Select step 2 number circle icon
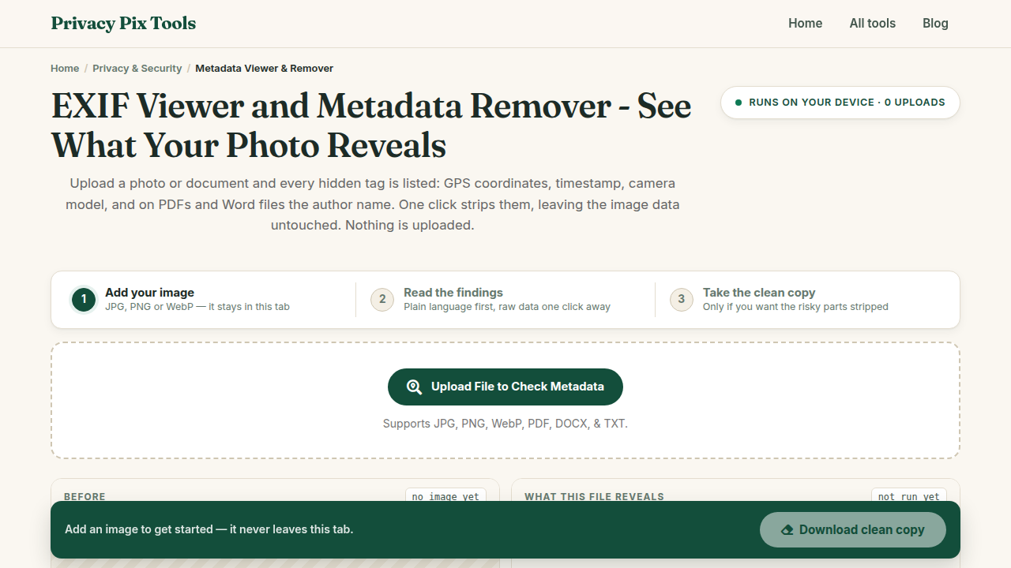This screenshot has height=568, width=1011. tap(382, 300)
